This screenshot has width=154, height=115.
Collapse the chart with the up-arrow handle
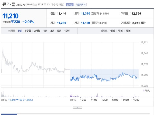point(78,108)
